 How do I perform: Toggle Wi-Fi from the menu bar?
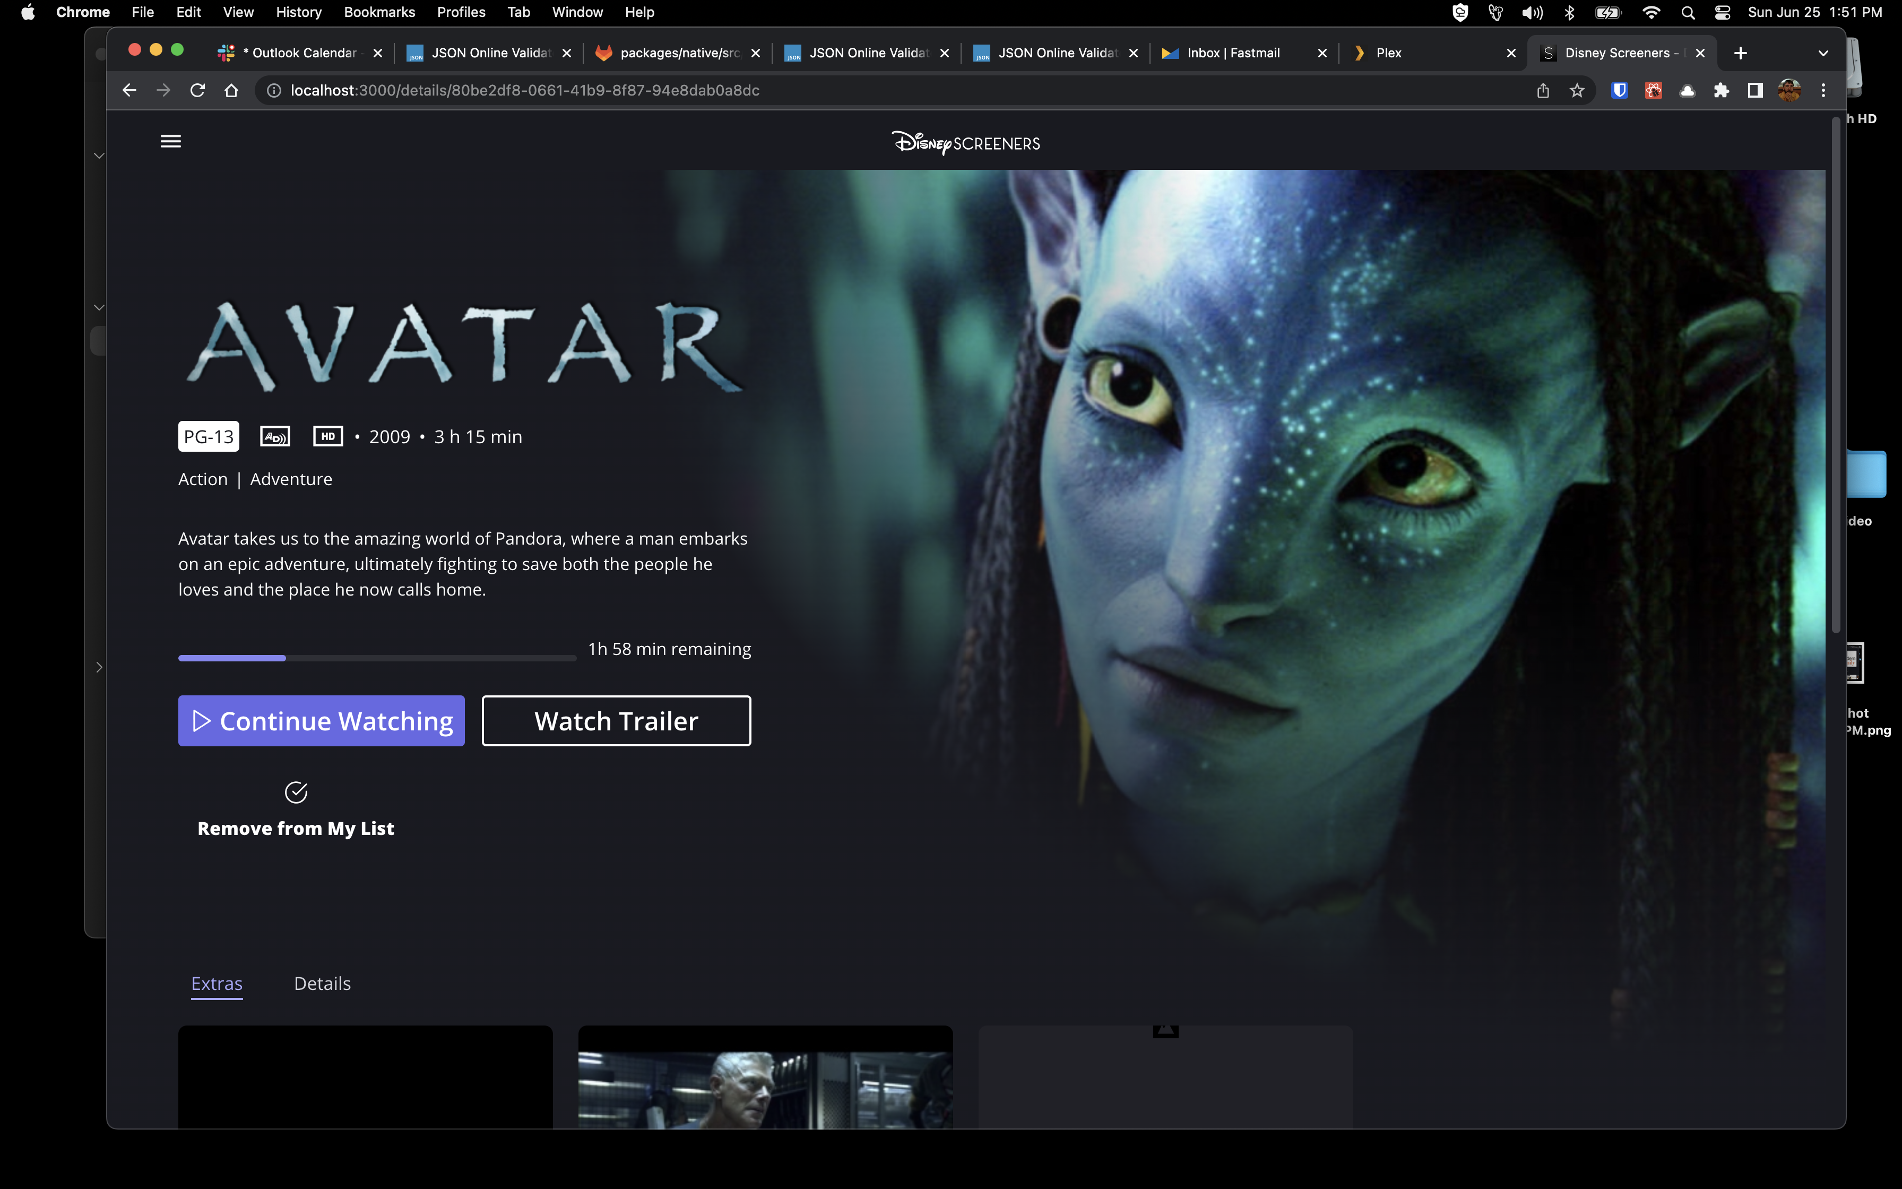(1652, 12)
